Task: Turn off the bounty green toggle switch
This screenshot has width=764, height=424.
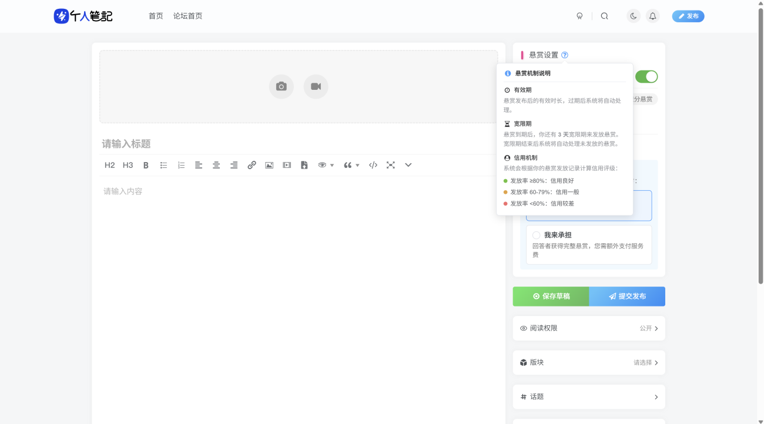Action: pos(646,77)
